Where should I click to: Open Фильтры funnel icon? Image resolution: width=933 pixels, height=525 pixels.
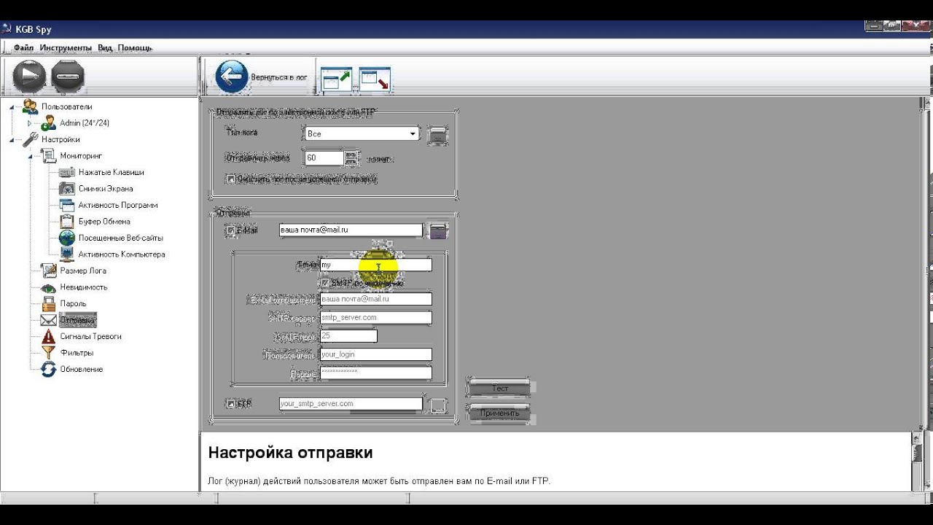[x=49, y=353]
